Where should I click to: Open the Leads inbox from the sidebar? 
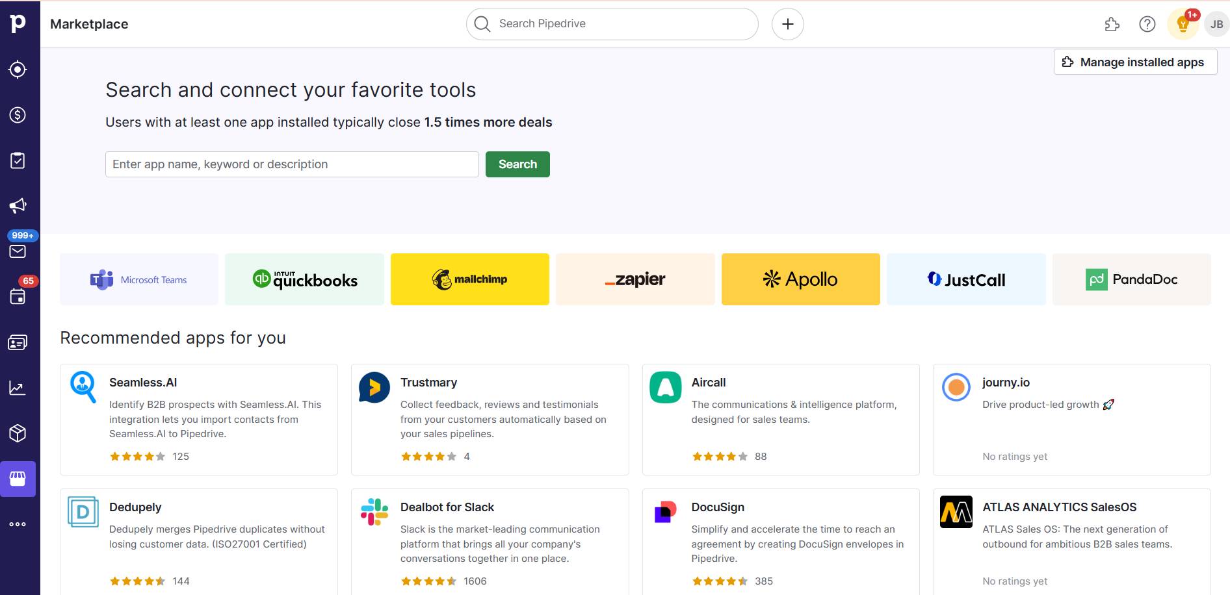click(18, 69)
